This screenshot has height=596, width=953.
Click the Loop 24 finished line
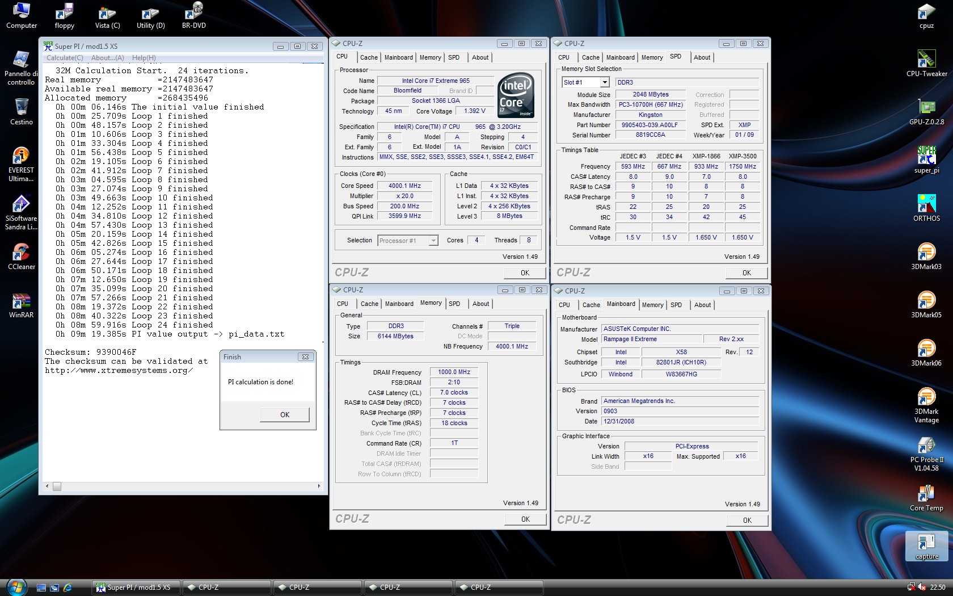(x=134, y=325)
